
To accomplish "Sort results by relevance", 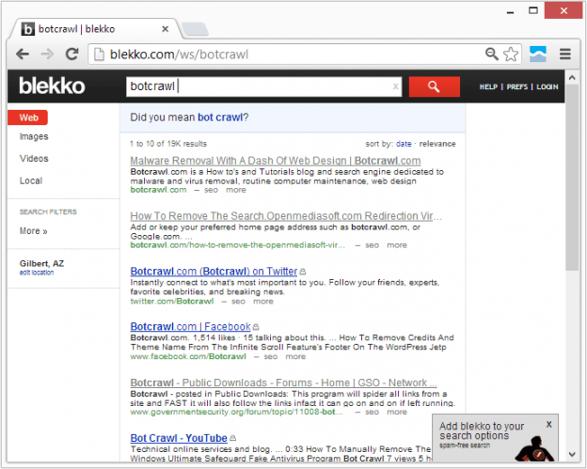I will click(x=437, y=144).
